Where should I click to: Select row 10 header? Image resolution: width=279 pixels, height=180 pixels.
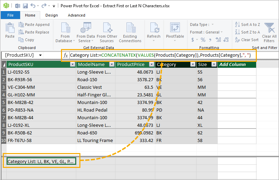pos(4,141)
